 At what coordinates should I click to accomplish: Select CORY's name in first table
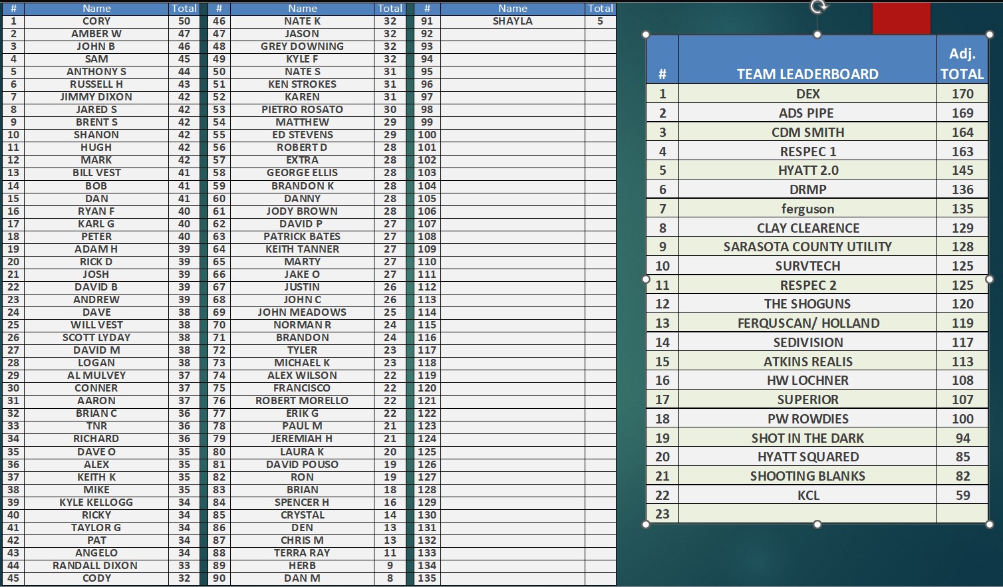pyautogui.click(x=96, y=21)
